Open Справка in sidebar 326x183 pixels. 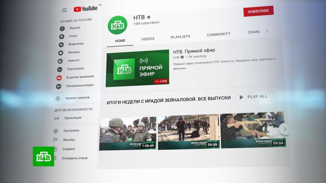[68, 149]
